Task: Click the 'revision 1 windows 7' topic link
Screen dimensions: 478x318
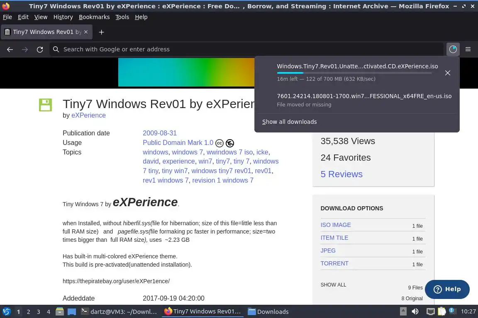Action: 223,180
